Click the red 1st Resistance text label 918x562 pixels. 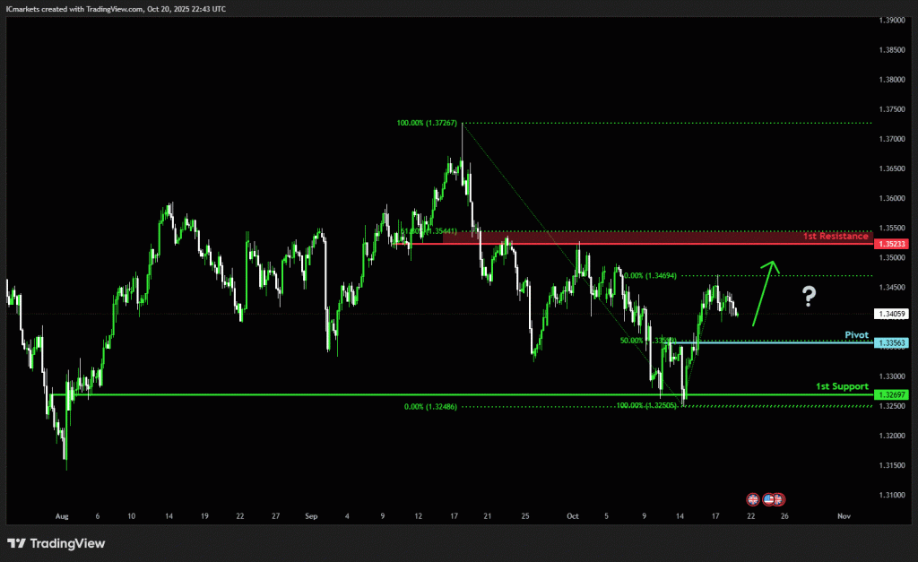point(835,237)
